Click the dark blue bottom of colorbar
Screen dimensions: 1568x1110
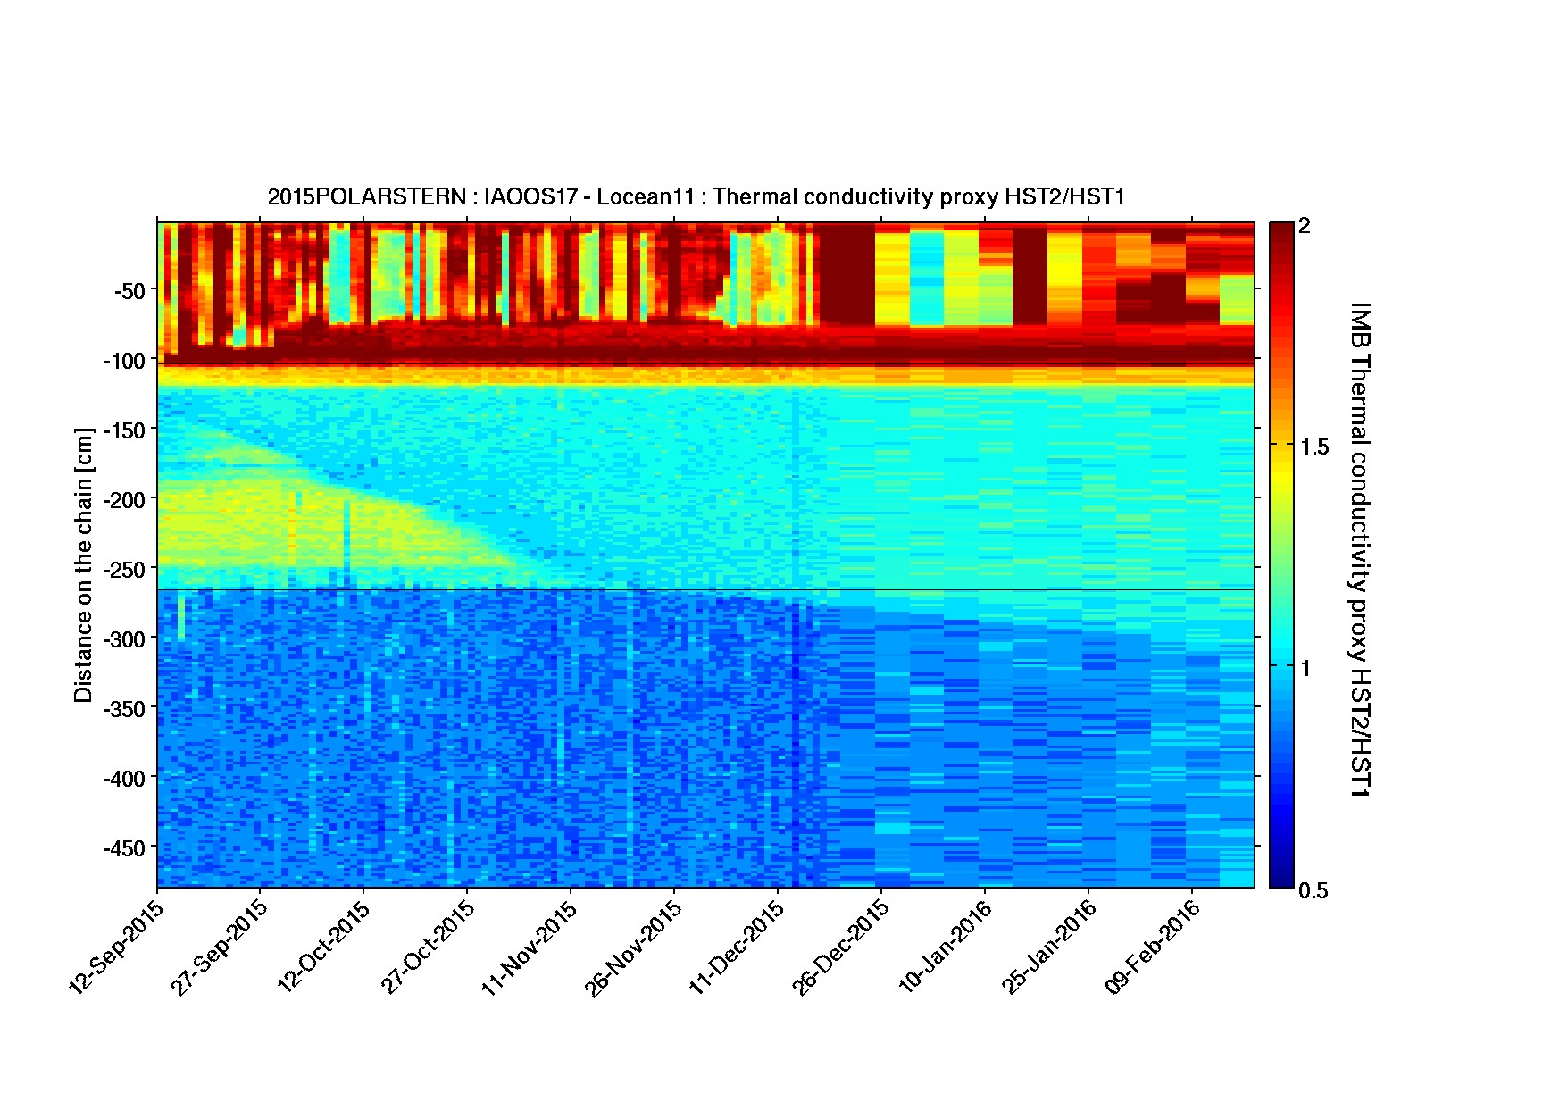(x=1280, y=880)
